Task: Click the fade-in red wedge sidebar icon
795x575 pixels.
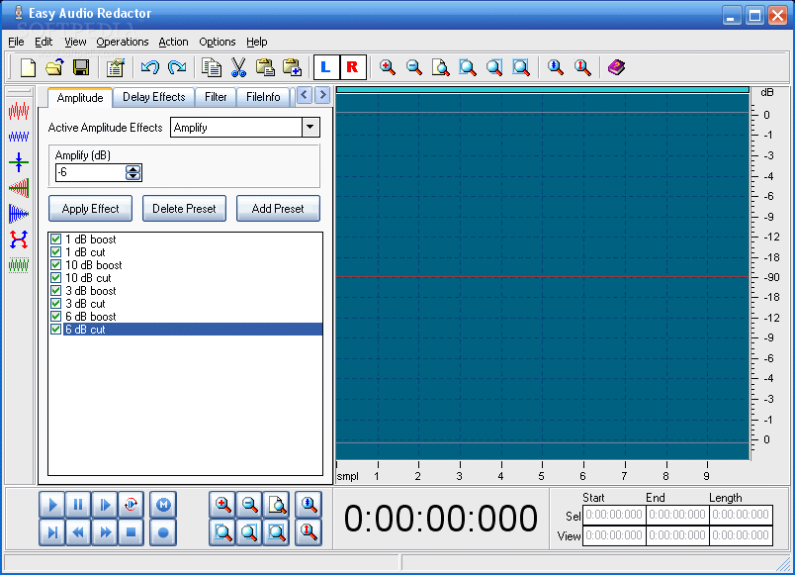Action: click(19, 188)
